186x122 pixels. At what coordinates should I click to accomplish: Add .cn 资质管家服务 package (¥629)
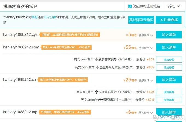click(x=169, y=92)
